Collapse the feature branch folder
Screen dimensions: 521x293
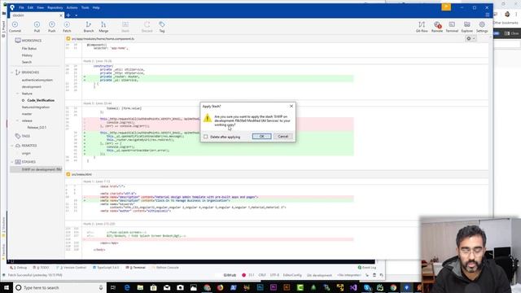click(18, 94)
